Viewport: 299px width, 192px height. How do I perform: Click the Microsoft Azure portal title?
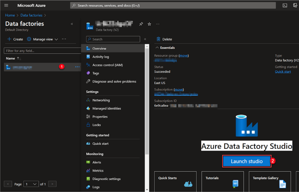(x=32, y=6)
